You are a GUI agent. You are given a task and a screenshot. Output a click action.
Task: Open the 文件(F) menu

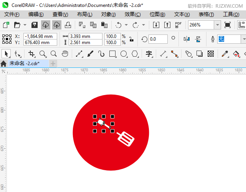pos(12,15)
